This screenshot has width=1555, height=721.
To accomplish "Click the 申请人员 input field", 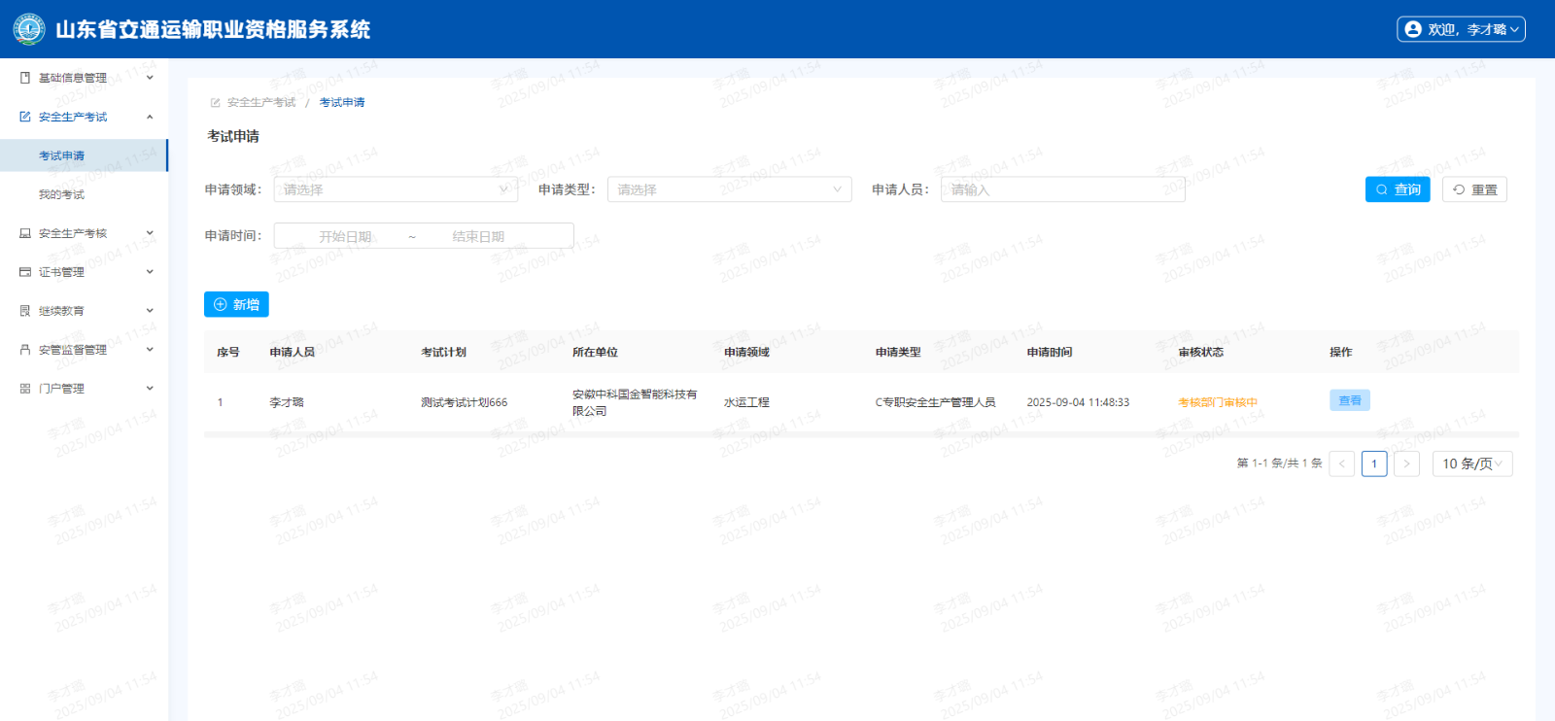I will click(x=1062, y=189).
